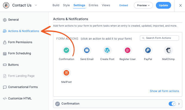The image size is (185, 110).
Task: Switch to the Build tab
Action: tap(56, 5)
